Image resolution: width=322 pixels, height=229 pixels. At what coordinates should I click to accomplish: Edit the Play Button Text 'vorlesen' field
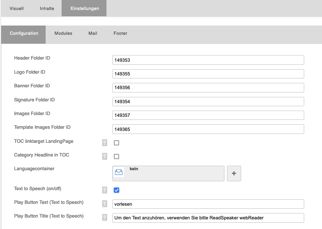click(208, 204)
